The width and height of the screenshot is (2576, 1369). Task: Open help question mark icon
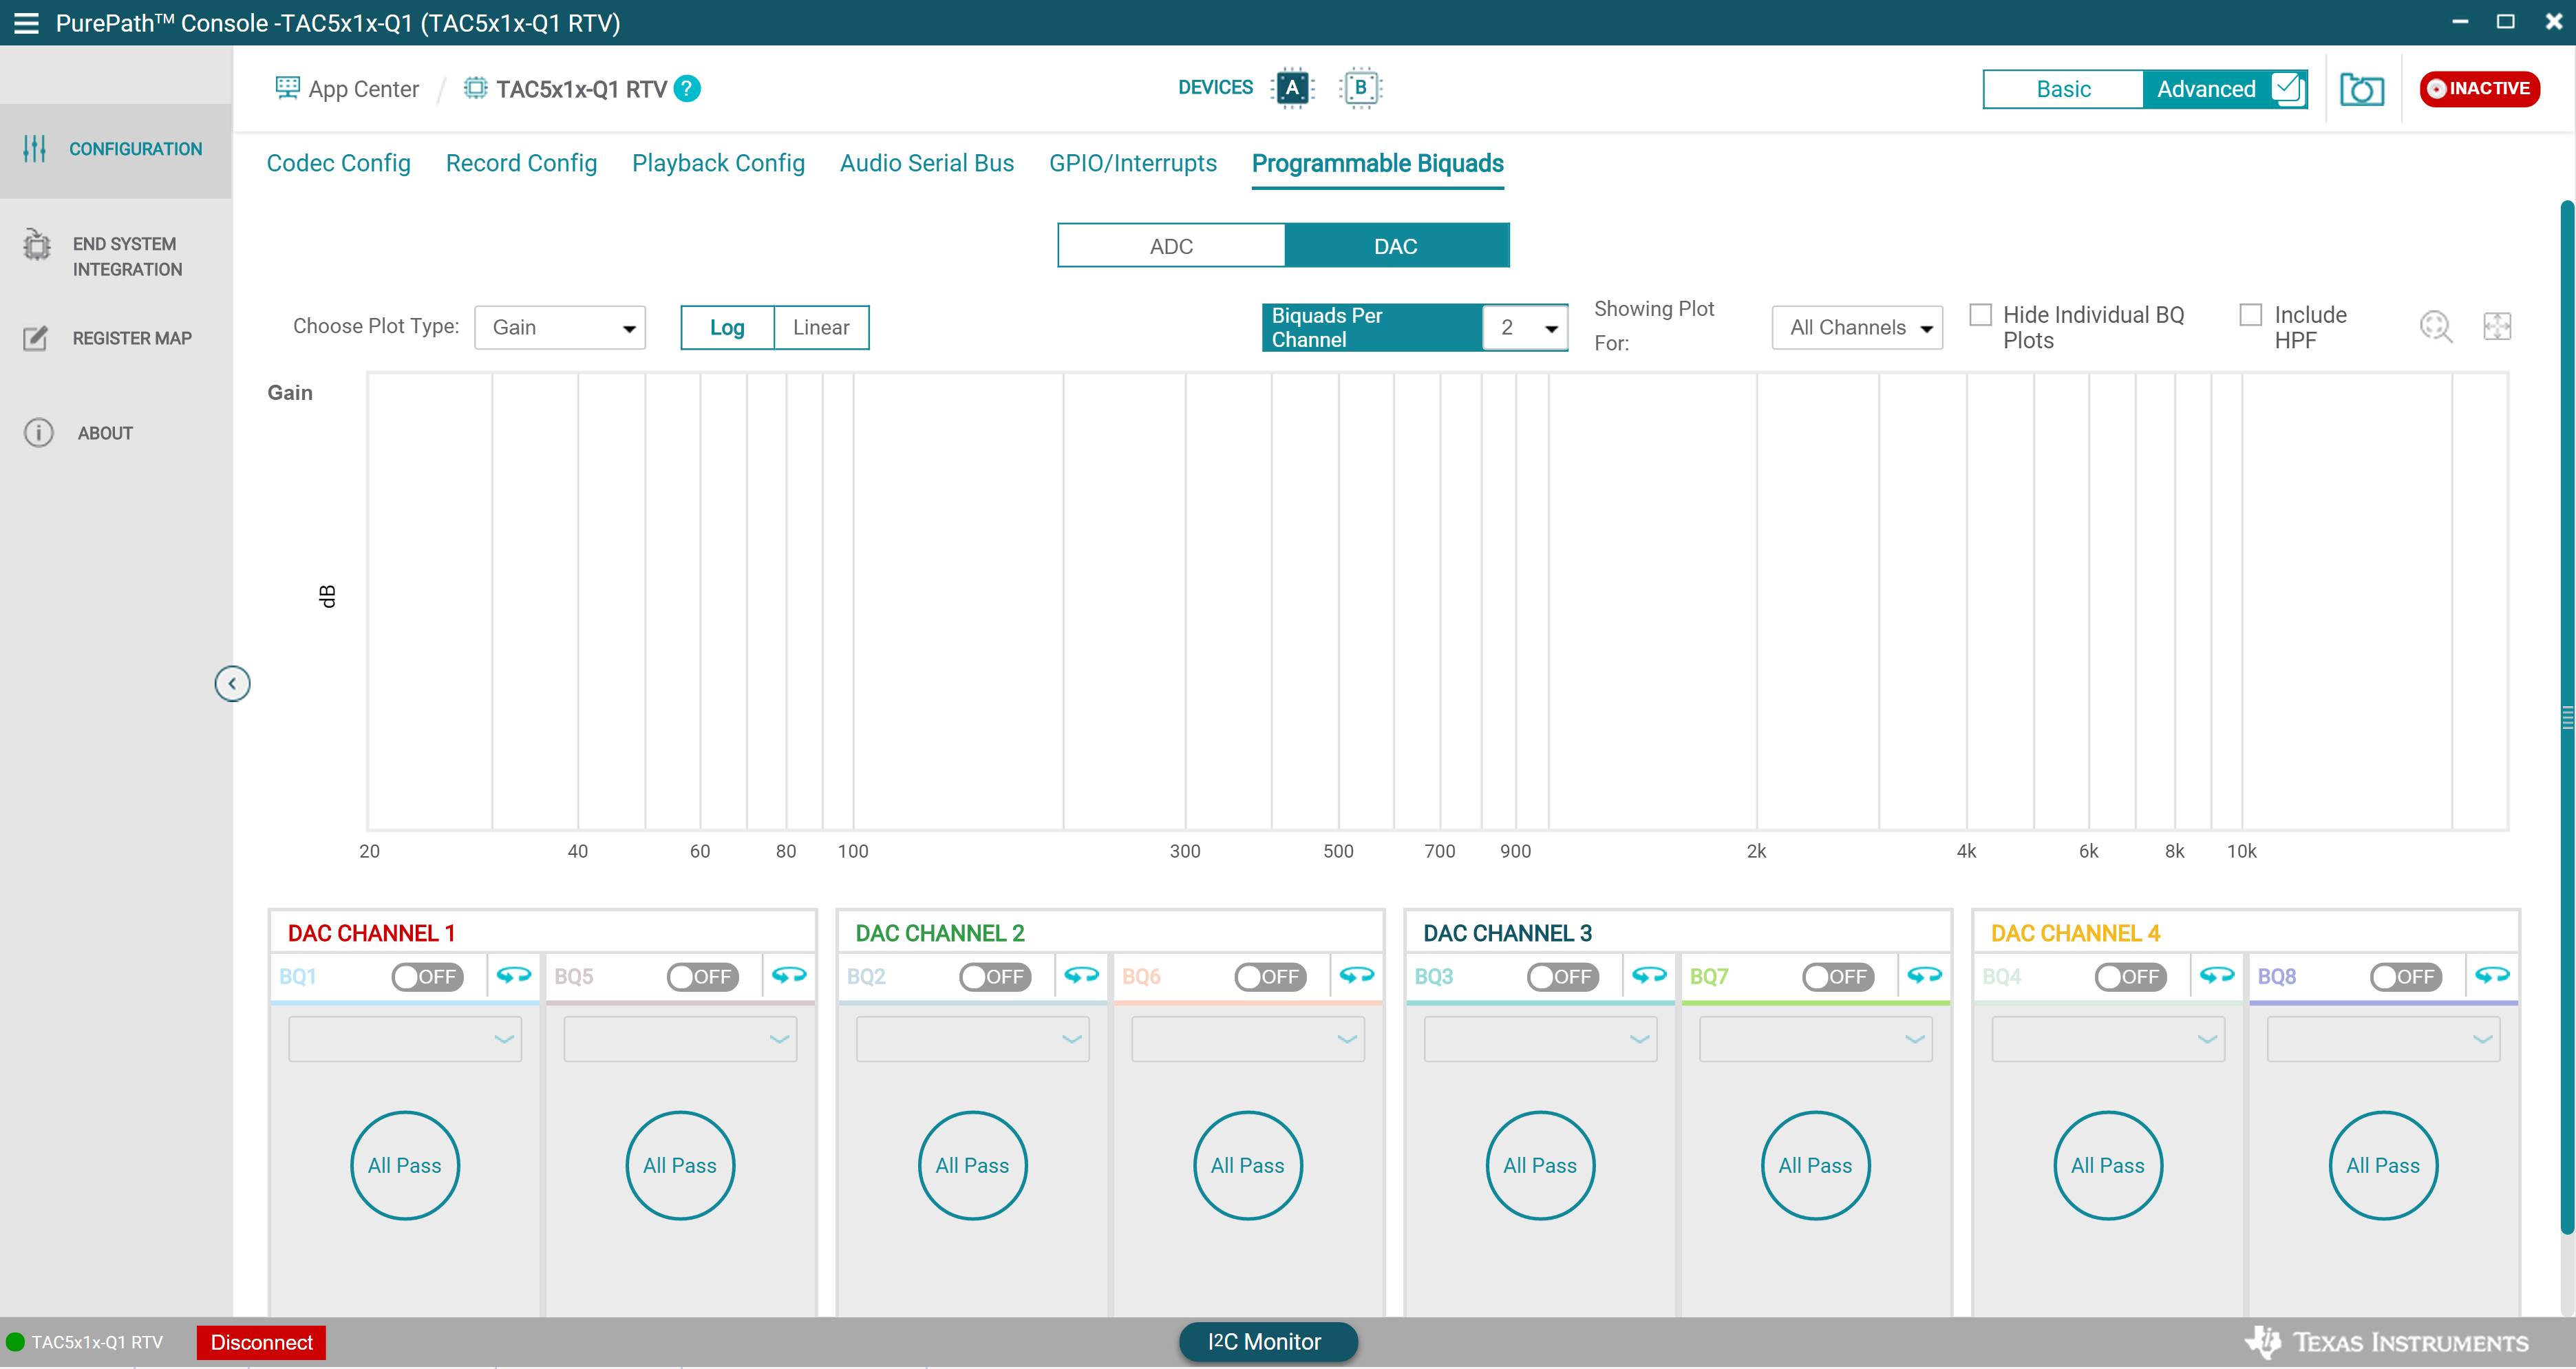[x=687, y=89]
